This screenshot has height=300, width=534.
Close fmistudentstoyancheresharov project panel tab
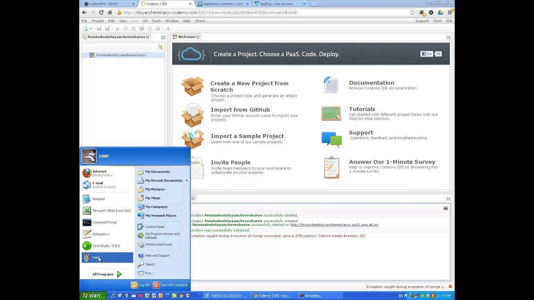click(148, 37)
